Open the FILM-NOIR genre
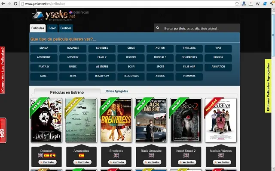This screenshot has height=171, width=275. (x=189, y=67)
